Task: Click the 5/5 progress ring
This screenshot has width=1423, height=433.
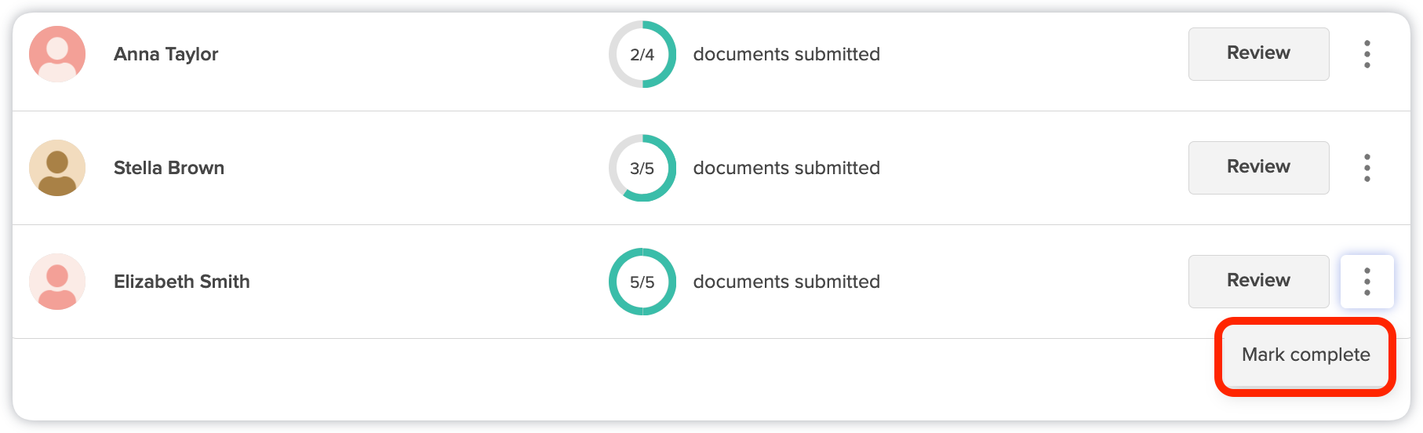Action: [642, 282]
